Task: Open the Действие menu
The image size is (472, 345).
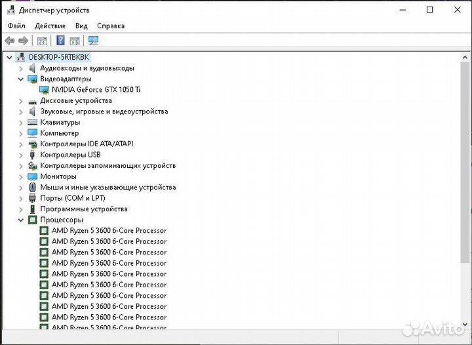Action: [x=50, y=26]
